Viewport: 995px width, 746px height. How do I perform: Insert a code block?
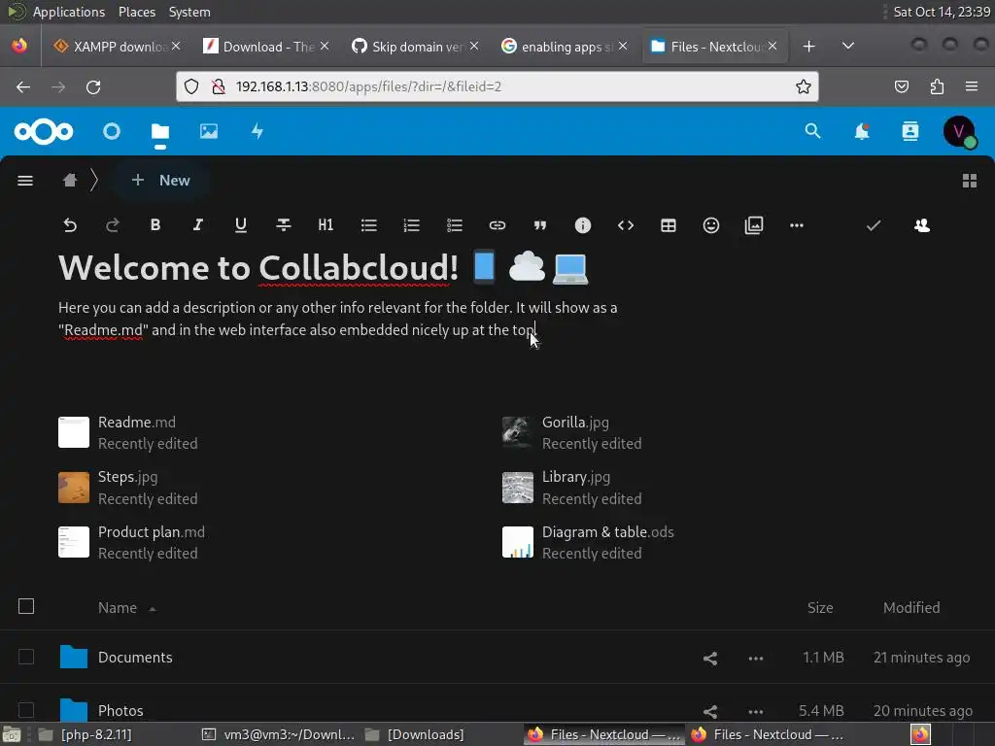pyautogui.click(x=626, y=225)
